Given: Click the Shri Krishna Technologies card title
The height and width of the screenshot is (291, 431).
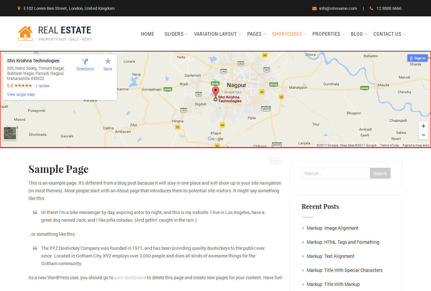Looking at the screenshot, I should tap(33, 61).
